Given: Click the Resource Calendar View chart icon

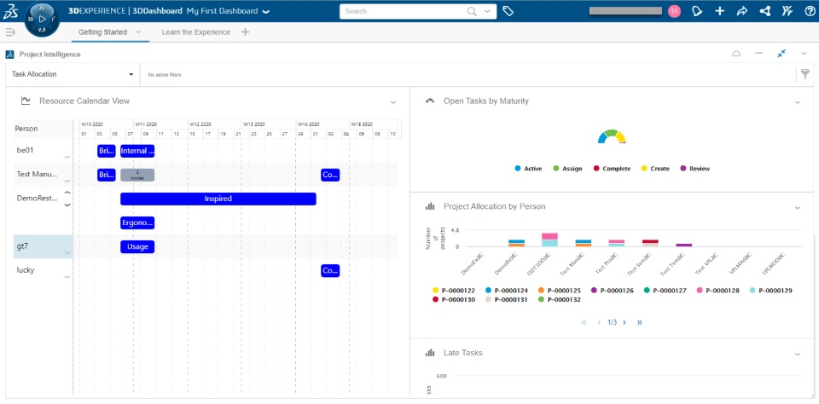Looking at the screenshot, I should 26,101.
